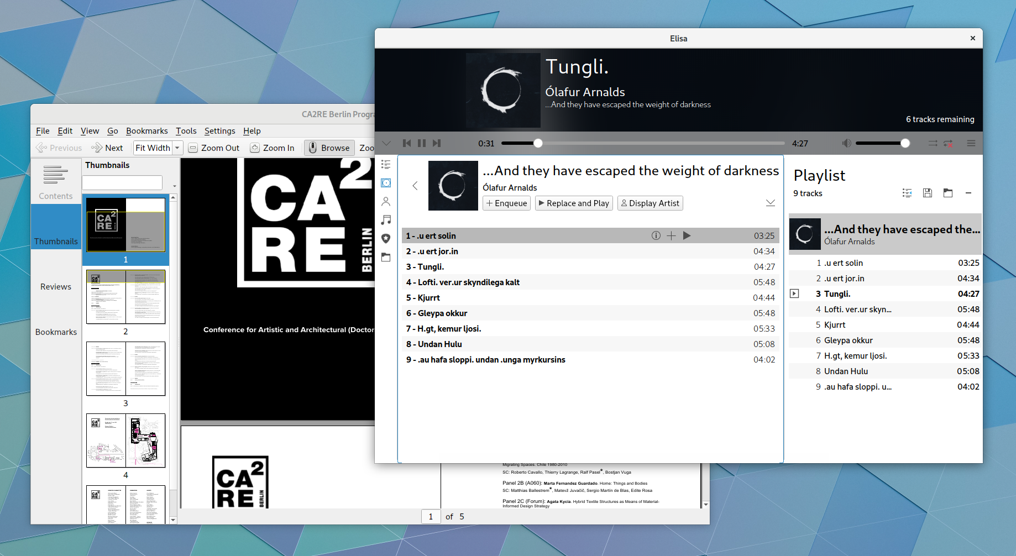Click Zoom Out in Okular toolbar
The height and width of the screenshot is (556, 1016).
[x=214, y=148]
